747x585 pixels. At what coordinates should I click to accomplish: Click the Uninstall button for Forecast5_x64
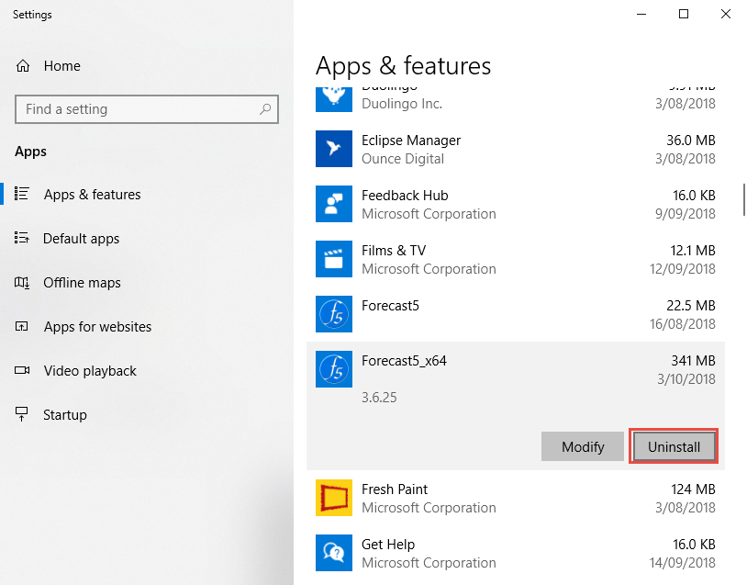pyautogui.click(x=674, y=446)
